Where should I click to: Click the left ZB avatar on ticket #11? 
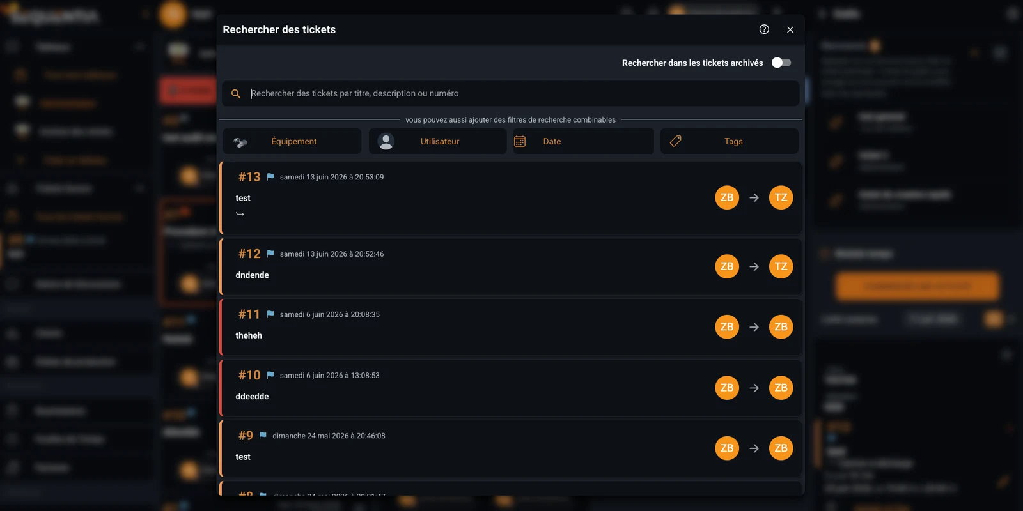click(x=727, y=327)
